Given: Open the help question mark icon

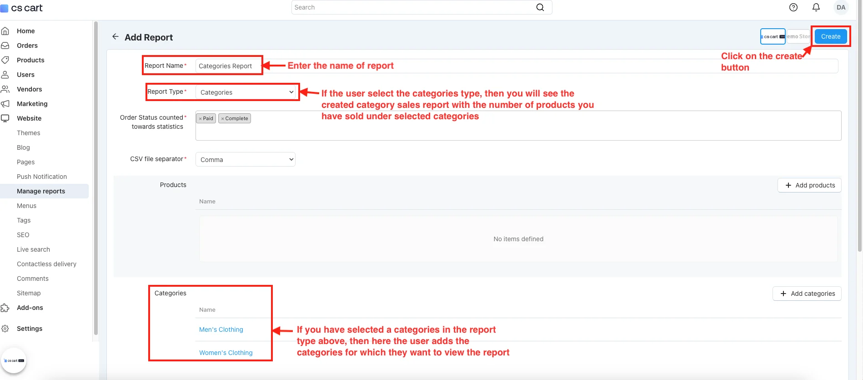Looking at the screenshot, I should pos(793,7).
